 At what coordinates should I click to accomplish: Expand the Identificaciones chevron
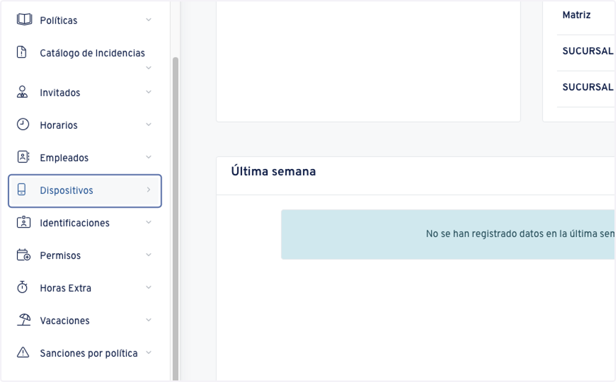point(148,222)
